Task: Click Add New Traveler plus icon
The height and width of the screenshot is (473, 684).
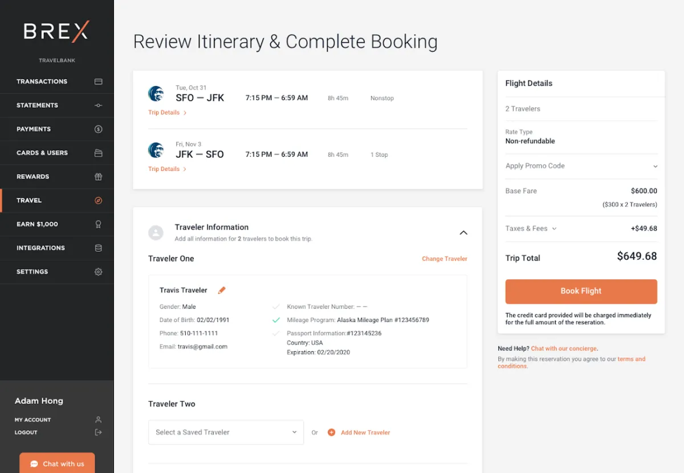Action: [331, 433]
